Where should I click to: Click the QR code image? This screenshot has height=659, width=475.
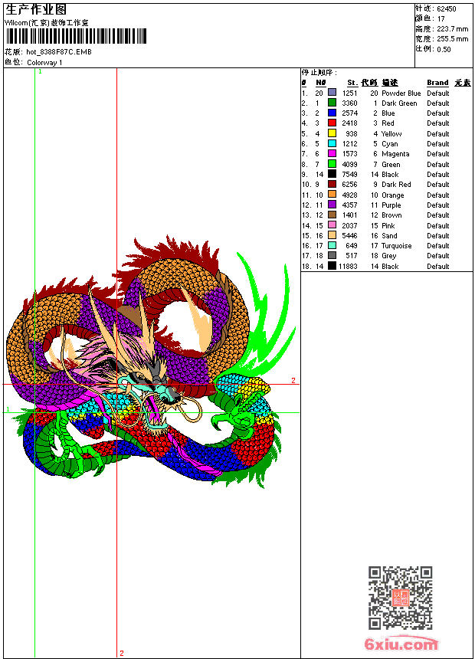[x=400, y=598]
